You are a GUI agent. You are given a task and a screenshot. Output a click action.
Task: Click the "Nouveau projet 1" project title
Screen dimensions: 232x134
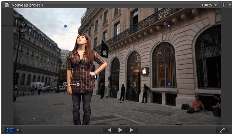pyautogui.click(x=27, y=5)
